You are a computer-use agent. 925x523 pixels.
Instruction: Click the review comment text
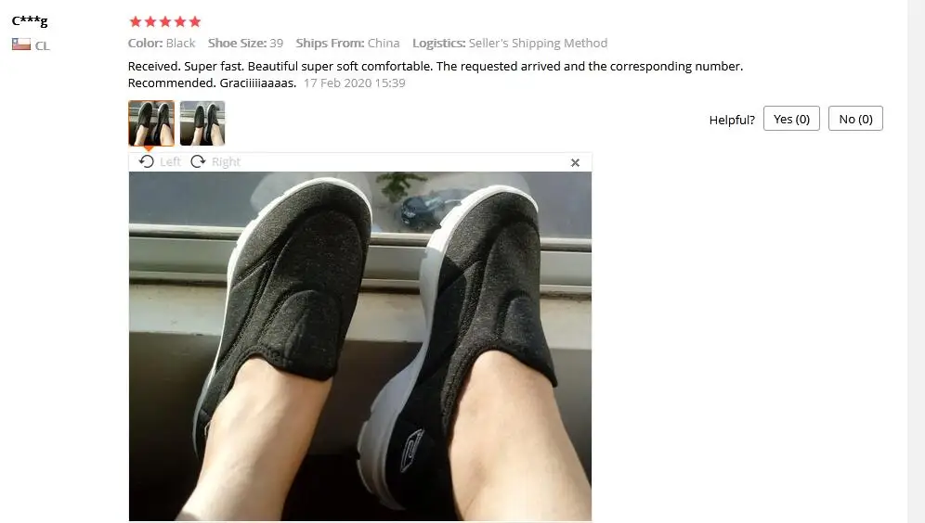pos(436,74)
